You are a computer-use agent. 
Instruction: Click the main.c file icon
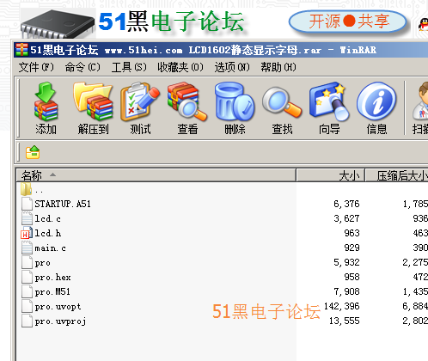(x=27, y=248)
